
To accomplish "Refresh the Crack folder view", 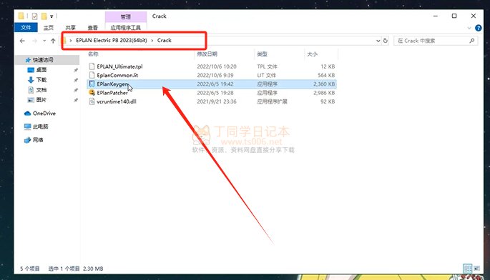I will [386, 41].
